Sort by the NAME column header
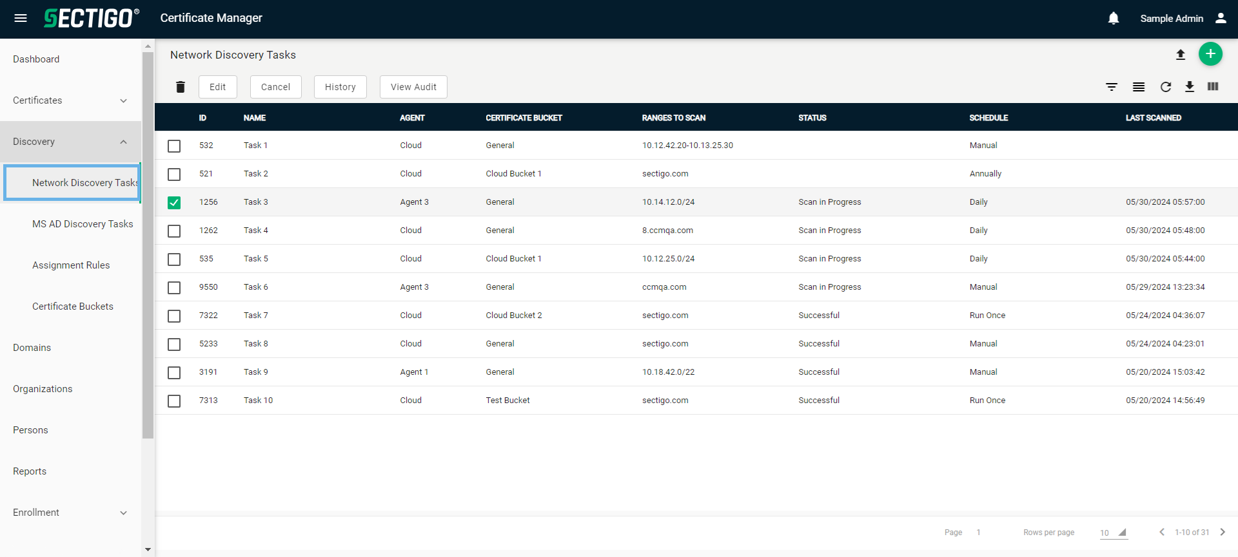 coord(255,118)
